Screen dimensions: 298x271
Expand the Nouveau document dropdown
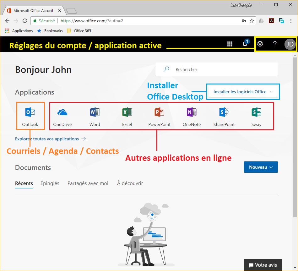tap(261, 167)
